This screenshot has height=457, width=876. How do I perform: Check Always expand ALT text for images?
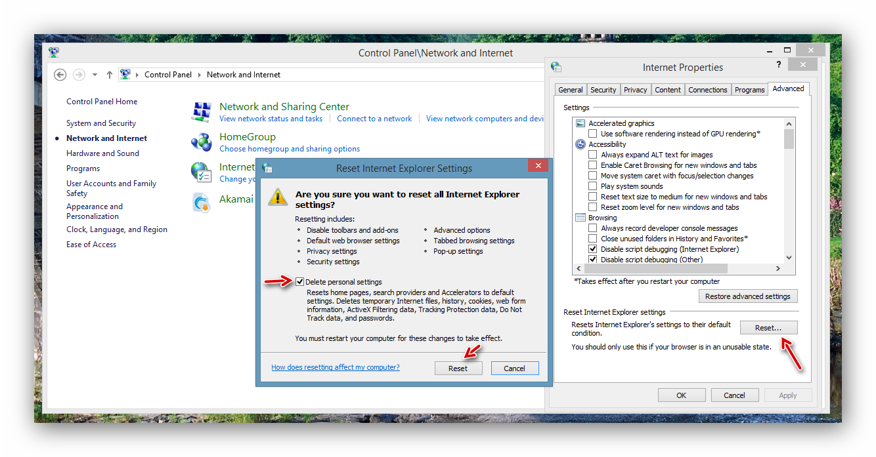(593, 155)
